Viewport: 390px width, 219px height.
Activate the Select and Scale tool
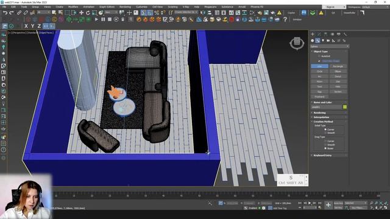(94, 13)
